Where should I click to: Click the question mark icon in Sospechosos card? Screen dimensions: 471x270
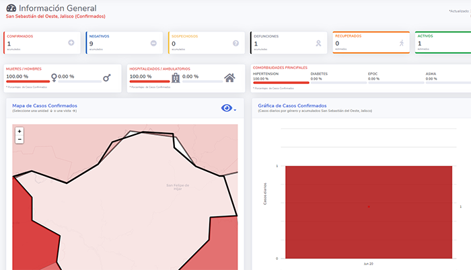235,43
